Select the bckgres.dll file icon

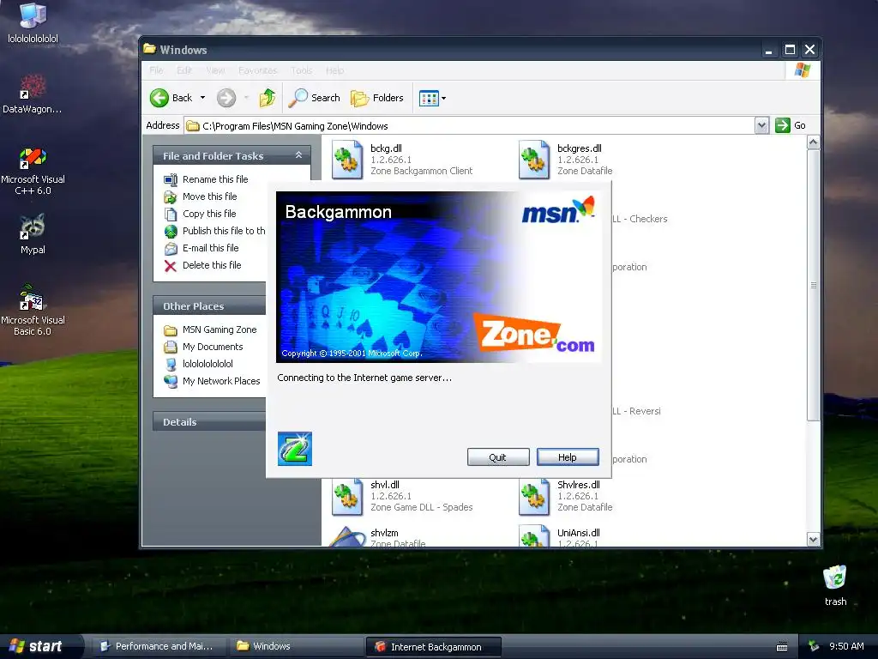tap(534, 160)
